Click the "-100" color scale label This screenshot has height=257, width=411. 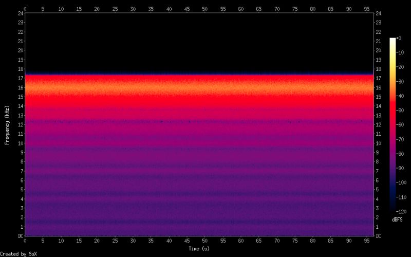[x=401, y=182]
